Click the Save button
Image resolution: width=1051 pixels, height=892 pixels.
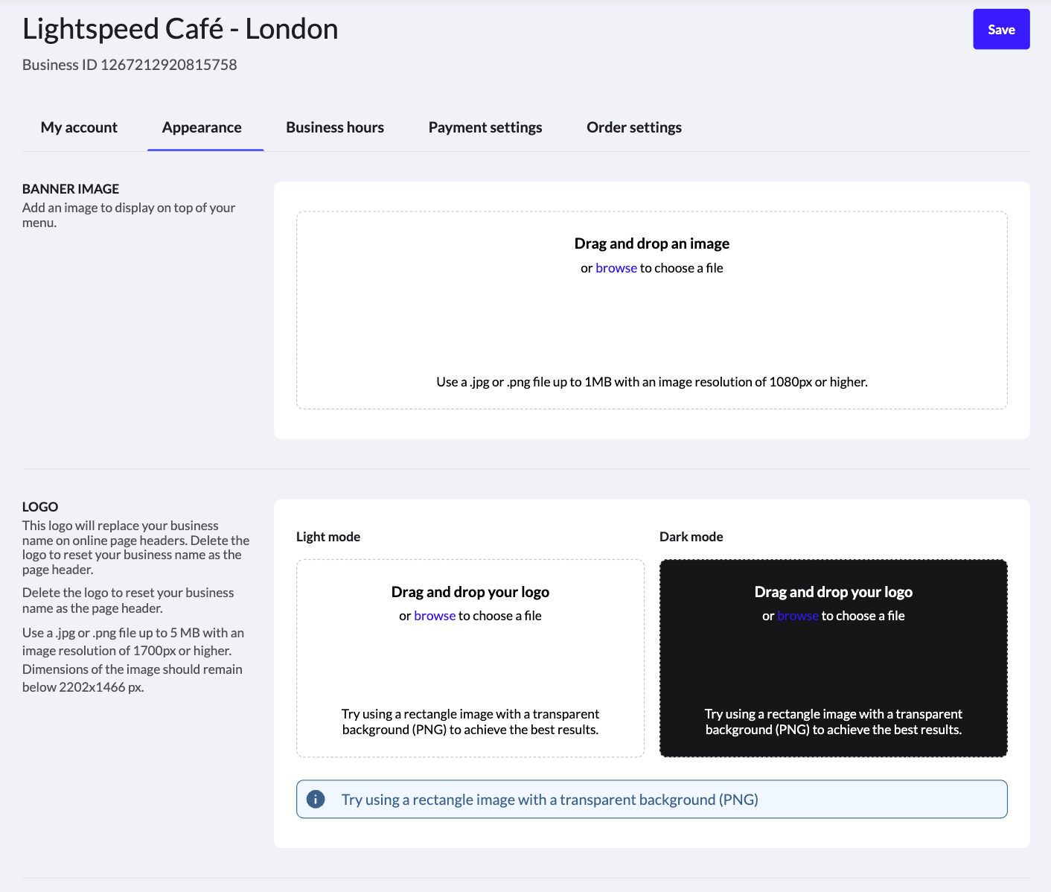click(x=1000, y=29)
